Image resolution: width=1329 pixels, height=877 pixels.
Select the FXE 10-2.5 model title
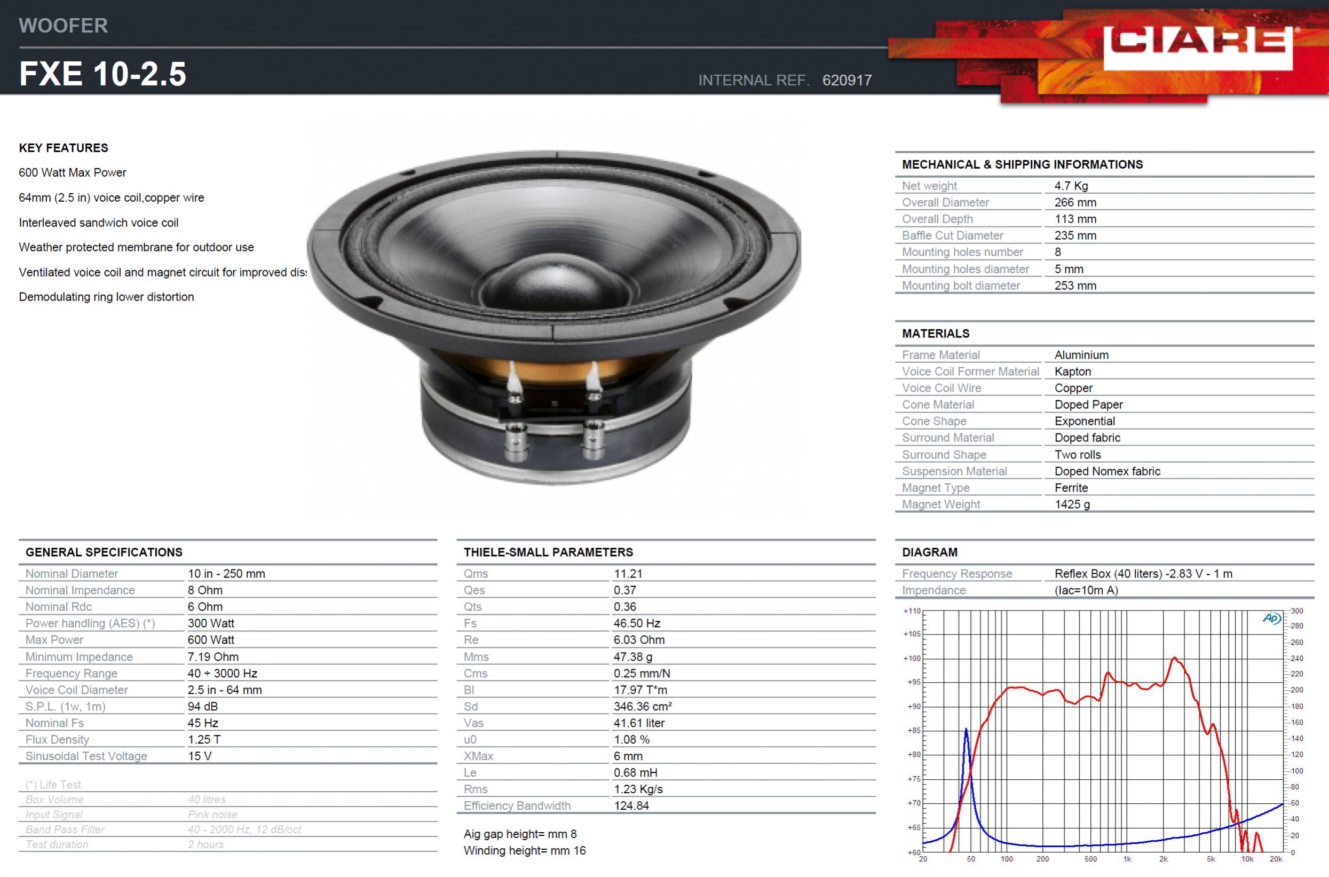point(102,74)
